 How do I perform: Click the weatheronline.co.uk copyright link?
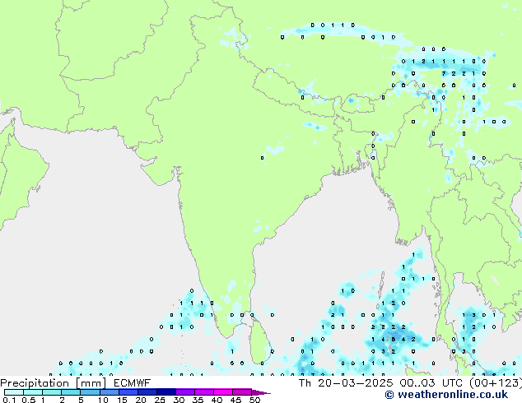[x=446, y=395]
